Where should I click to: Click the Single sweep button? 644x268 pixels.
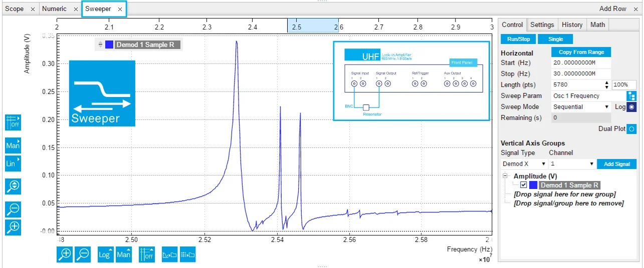pyautogui.click(x=555, y=39)
